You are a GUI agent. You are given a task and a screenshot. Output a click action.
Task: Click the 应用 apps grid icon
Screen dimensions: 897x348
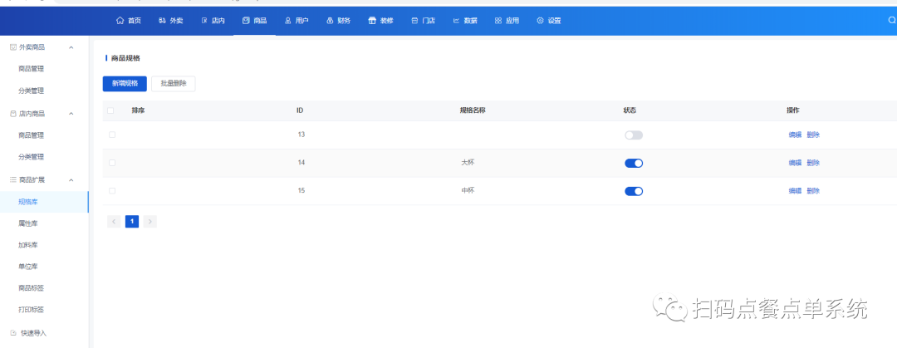click(498, 20)
